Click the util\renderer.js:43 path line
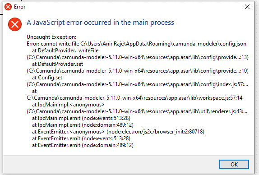 coord(137,111)
